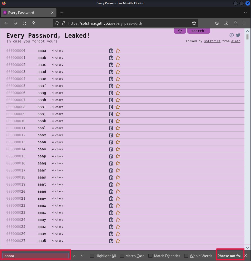Click the password text aaai
This screenshot has width=251, height=261.
42,107
